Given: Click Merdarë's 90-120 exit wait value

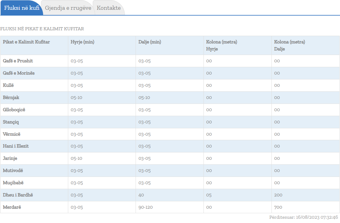Looking at the screenshot, I should pyautogui.click(x=145, y=207).
